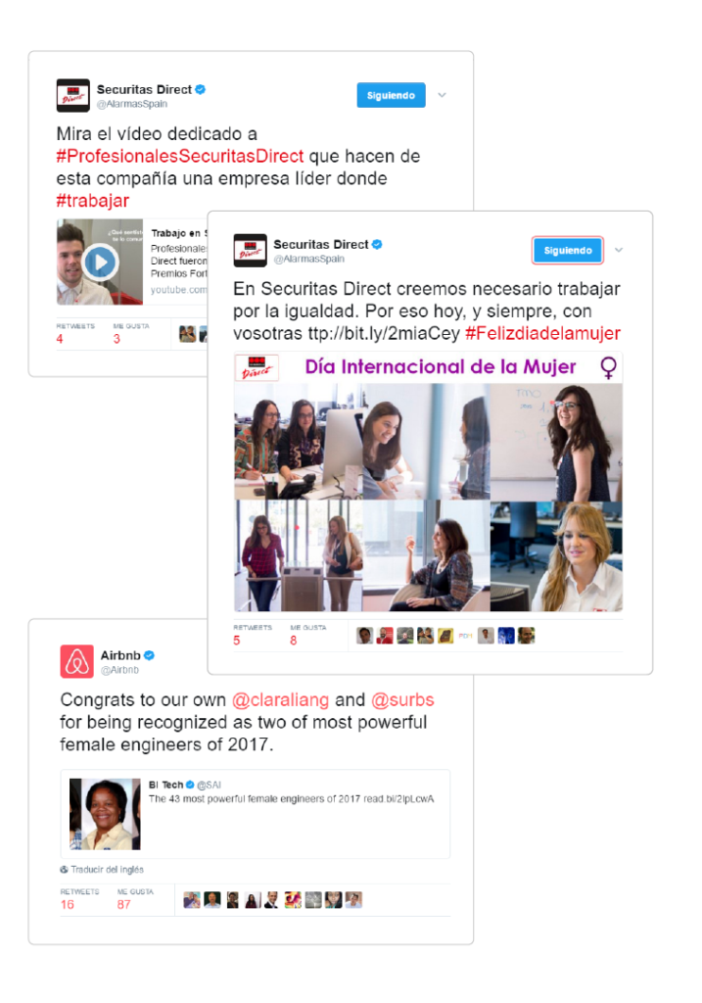Viewport: 702px width, 1003px height.
Task: Open the #Felizdiadelamujer hashtag link
Action: pos(542,333)
